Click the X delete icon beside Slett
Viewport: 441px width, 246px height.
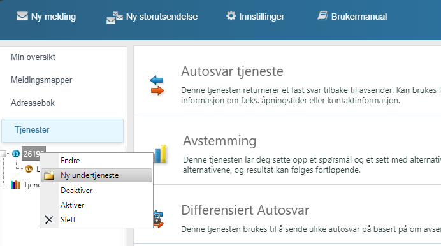(49, 220)
